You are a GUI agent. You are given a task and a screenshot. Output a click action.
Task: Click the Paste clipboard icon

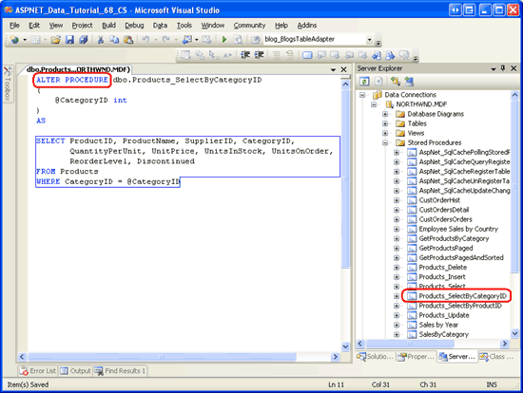pos(128,40)
